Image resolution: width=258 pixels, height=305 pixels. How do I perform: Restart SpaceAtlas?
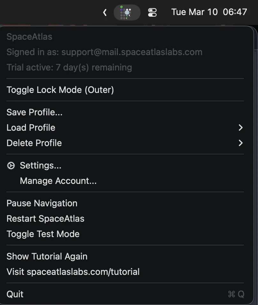[x=45, y=218]
